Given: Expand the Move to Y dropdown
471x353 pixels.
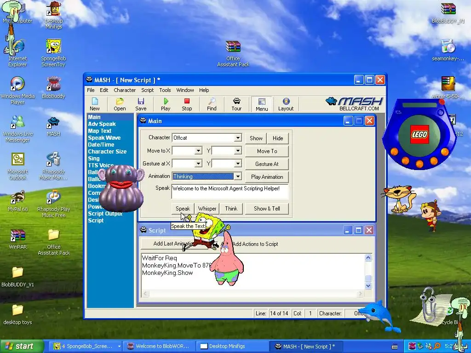Looking at the screenshot, I should 238,151.
